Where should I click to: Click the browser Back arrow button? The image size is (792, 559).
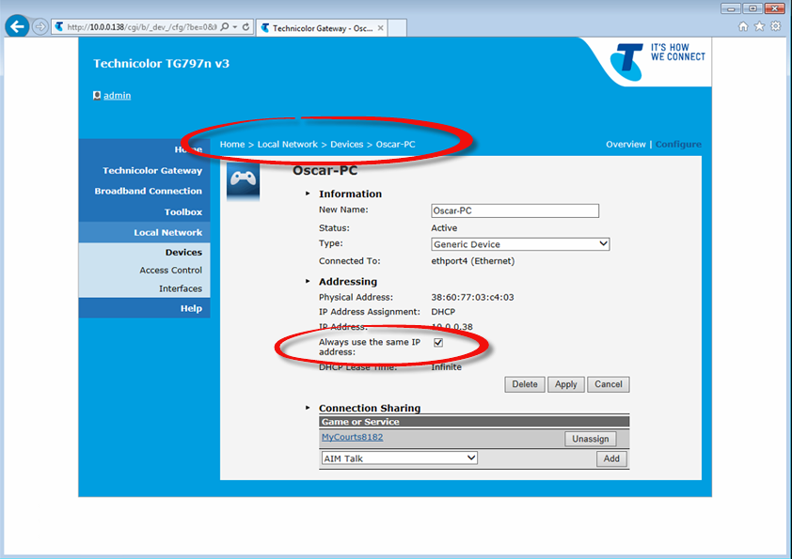(17, 26)
